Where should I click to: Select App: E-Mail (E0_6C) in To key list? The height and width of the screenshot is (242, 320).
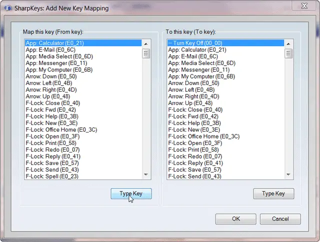tap(225, 56)
